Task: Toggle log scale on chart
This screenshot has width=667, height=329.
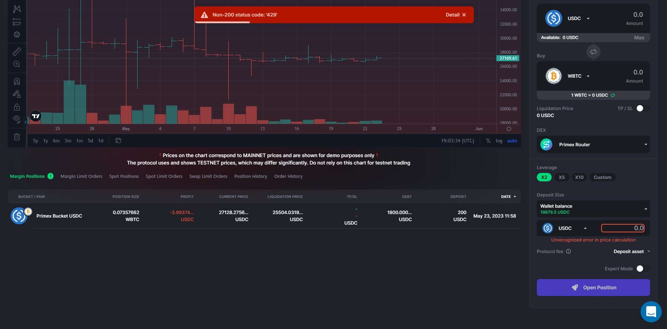Action: 499,141
